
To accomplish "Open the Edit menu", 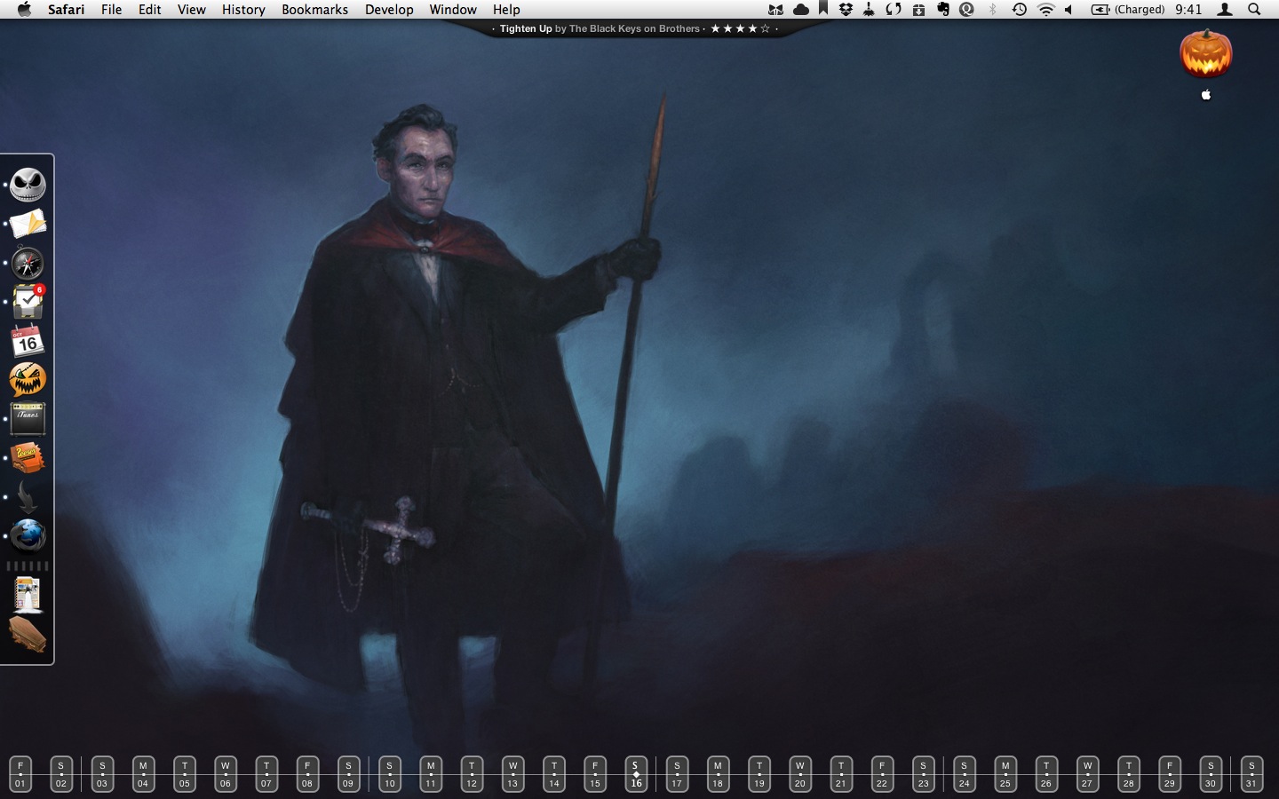I will (150, 10).
